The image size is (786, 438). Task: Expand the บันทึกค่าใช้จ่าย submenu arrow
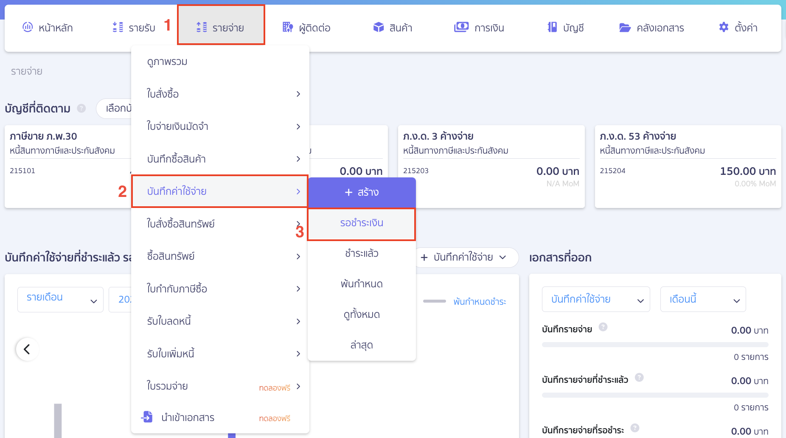(298, 191)
